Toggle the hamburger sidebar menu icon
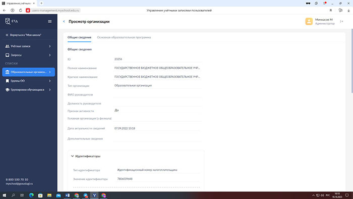Screen dimensions: 353x199 coord(50,21)
